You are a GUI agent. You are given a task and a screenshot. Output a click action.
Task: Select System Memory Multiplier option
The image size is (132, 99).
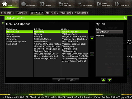[75, 59]
